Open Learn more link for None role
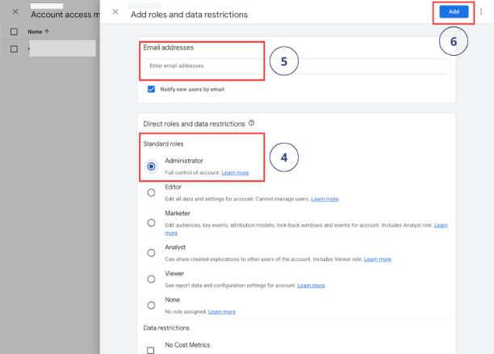Screen dimensions: 494x354 222,311
